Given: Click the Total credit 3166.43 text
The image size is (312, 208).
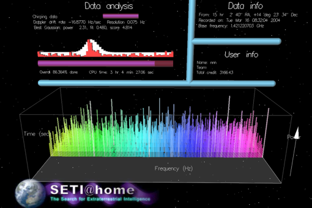Looking at the screenshot, I should tap(215, 72).
